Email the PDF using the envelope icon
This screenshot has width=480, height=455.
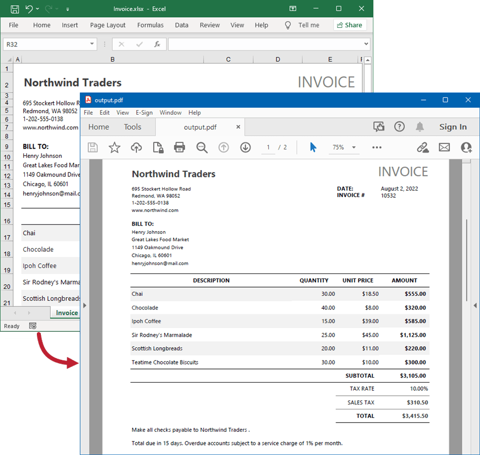click(444, 147)
